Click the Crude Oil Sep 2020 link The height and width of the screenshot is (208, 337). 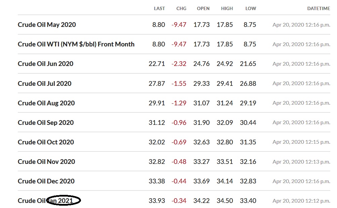46,123
